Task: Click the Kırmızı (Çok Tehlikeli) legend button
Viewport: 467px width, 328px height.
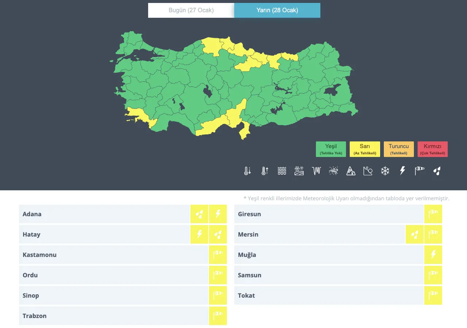Action: (x=432, y=149)
